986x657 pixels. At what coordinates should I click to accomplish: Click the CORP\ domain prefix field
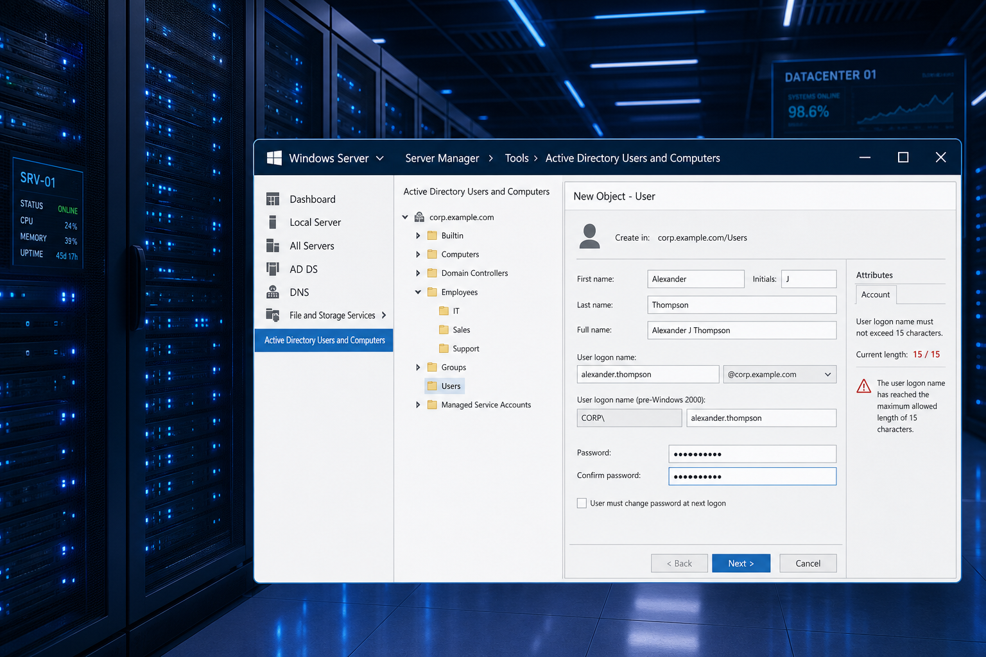[629, 418]
